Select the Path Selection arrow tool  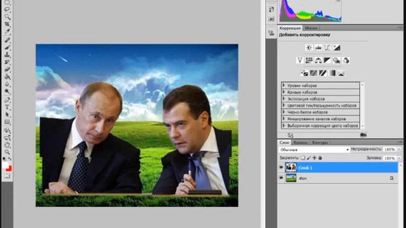pyautogui.click(x=8, y=114)
